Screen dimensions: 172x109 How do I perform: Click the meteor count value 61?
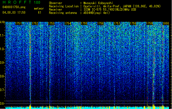[40, 13]
